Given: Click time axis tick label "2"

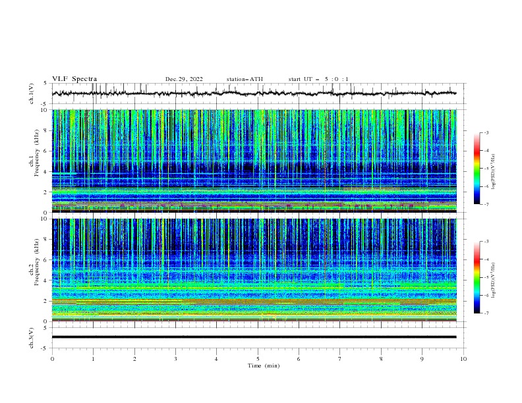Looking at the screenshot, I should click(x=134, y=359).
